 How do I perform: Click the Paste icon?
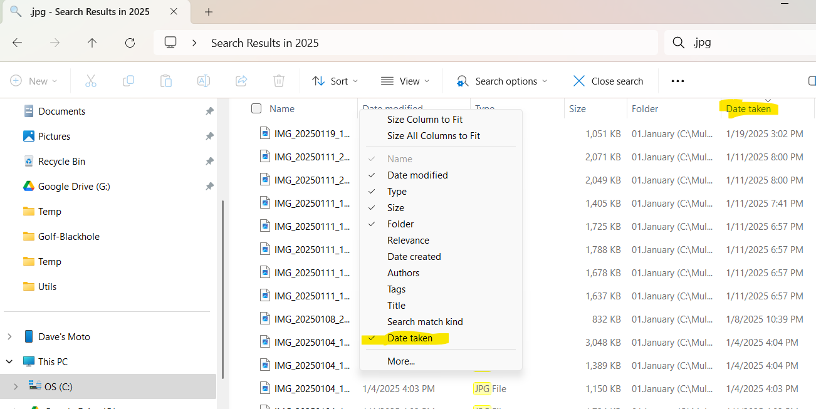coord(165,81)
